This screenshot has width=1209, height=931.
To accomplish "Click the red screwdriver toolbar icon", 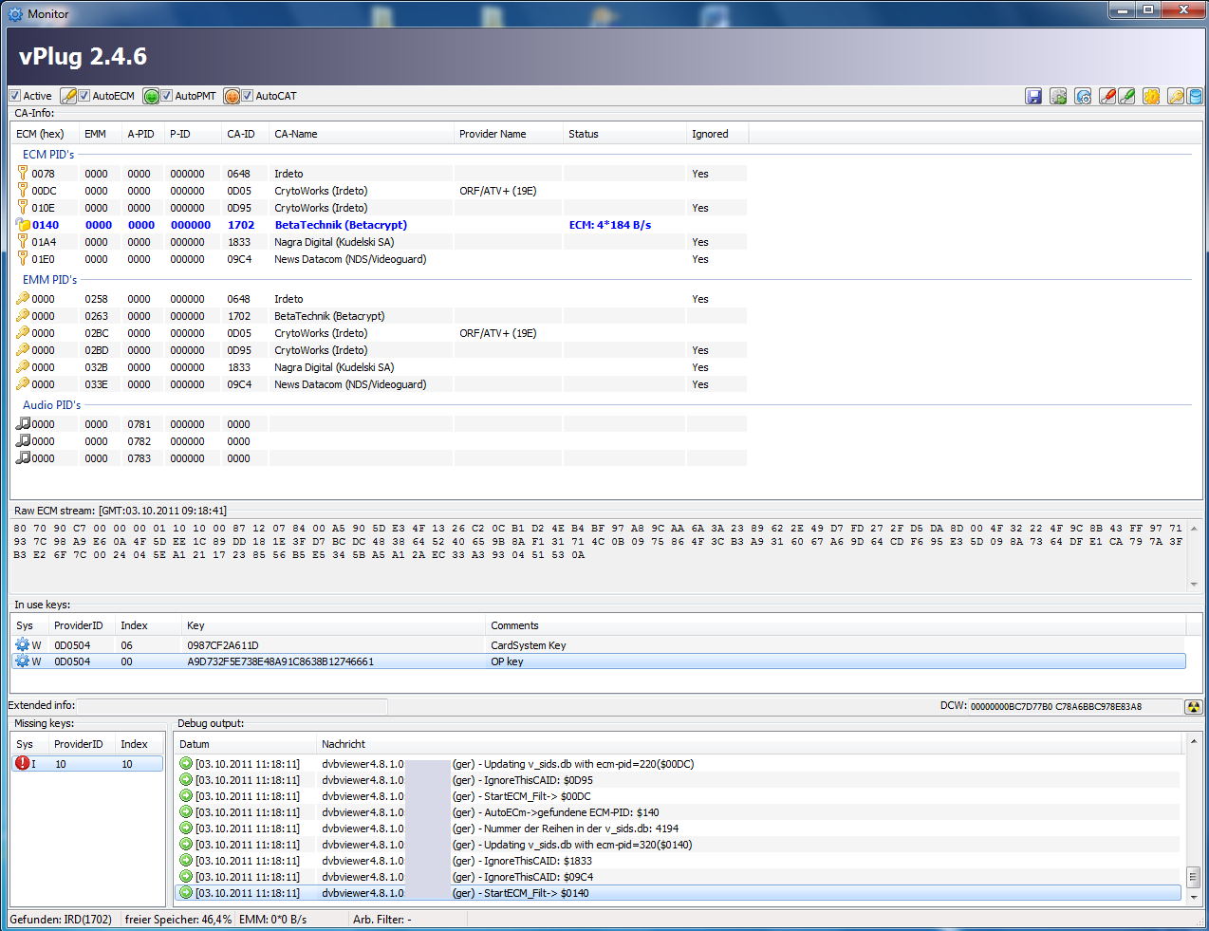I will 1107,96.
